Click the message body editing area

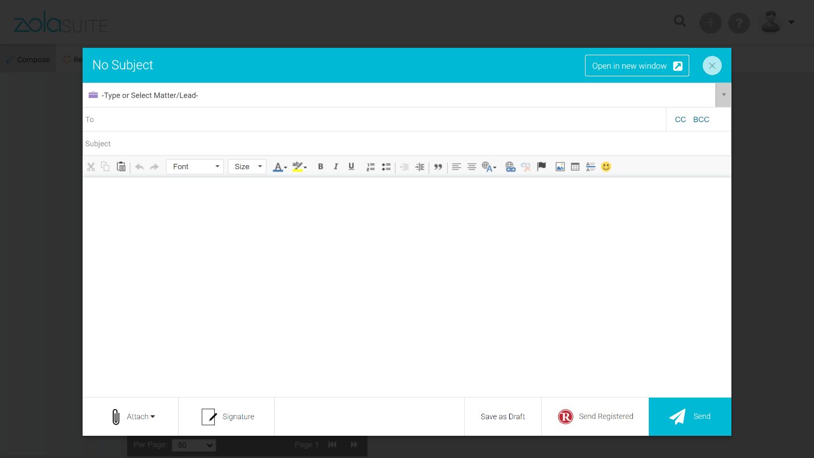tap(407, 287)
